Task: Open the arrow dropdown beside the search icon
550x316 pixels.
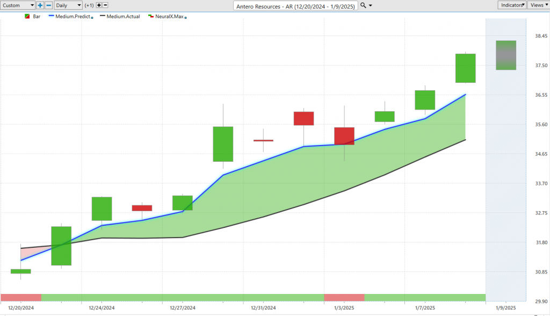Action: pos(371,5)
